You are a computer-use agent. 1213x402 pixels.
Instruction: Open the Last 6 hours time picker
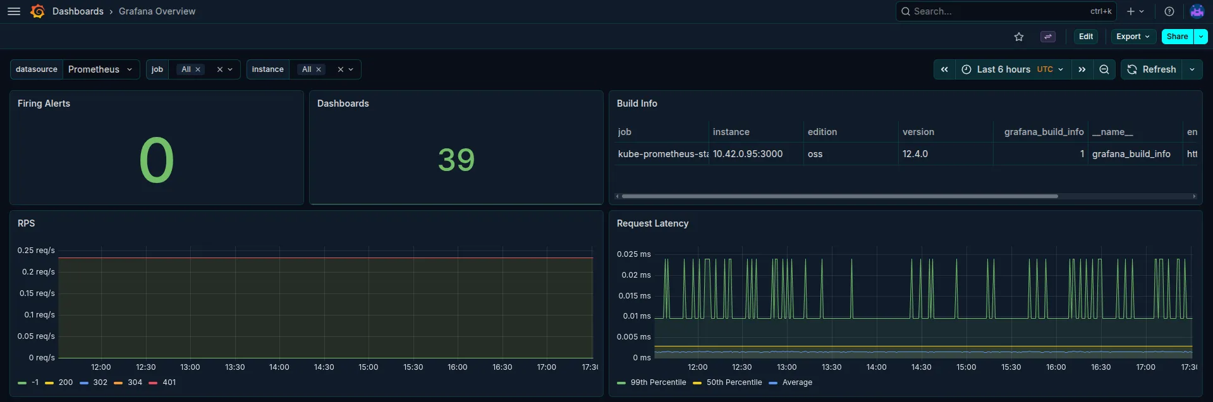click(x=1013, y=69)
